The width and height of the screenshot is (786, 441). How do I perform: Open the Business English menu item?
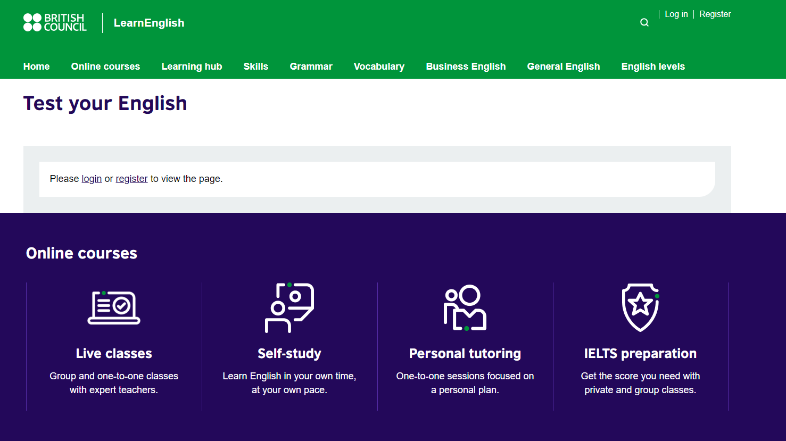pos(466,66)
